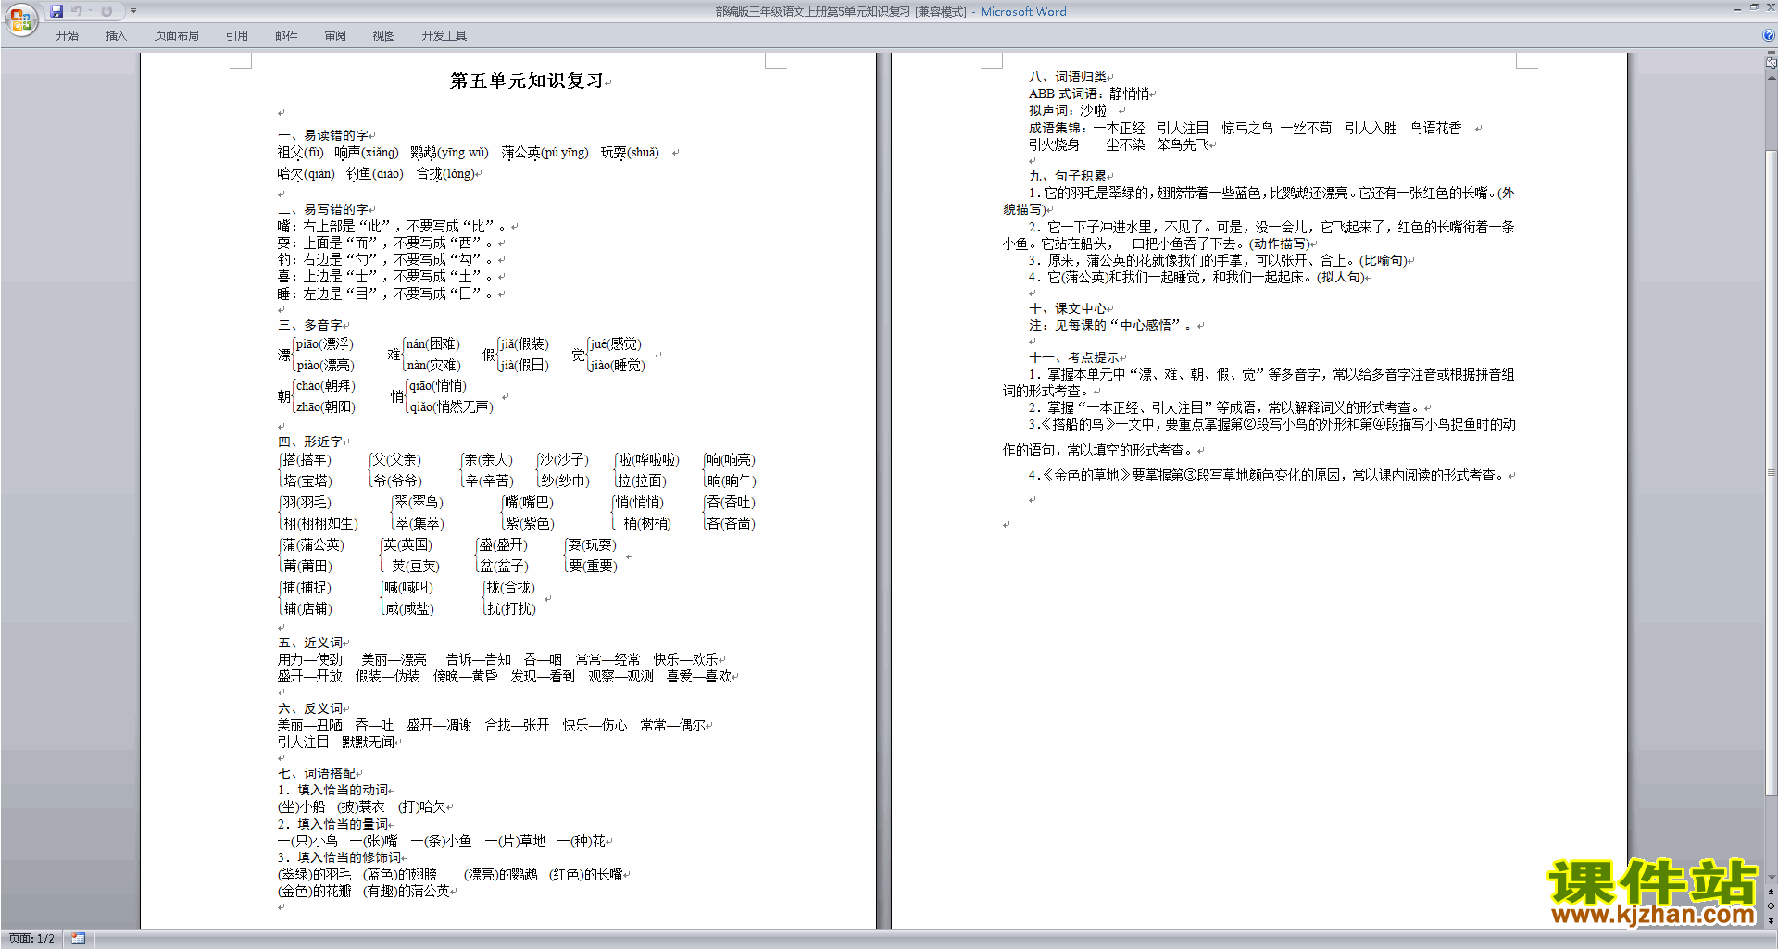Click heading 一、易读错的字

pos(323,135)
